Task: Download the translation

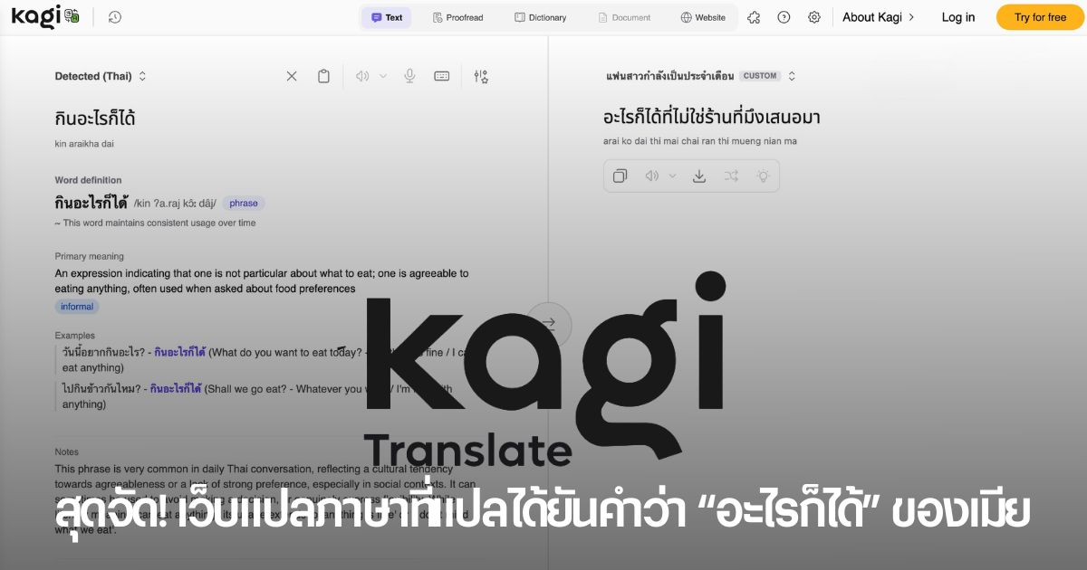Action: (698, 176)
